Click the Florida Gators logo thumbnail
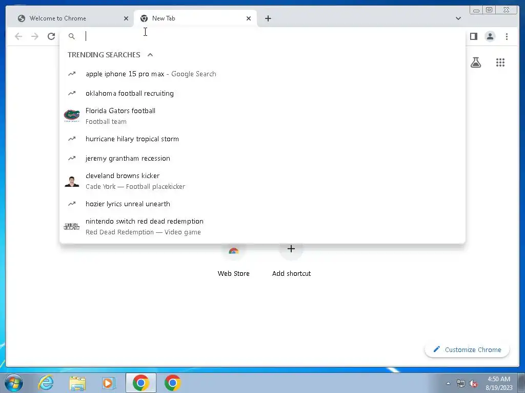The height and width of the screenshot is (393, 525). (72, 116)
